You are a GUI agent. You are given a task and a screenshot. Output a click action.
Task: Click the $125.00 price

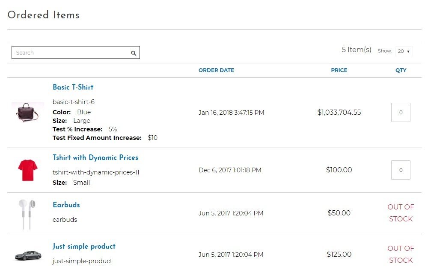(339, 254)
